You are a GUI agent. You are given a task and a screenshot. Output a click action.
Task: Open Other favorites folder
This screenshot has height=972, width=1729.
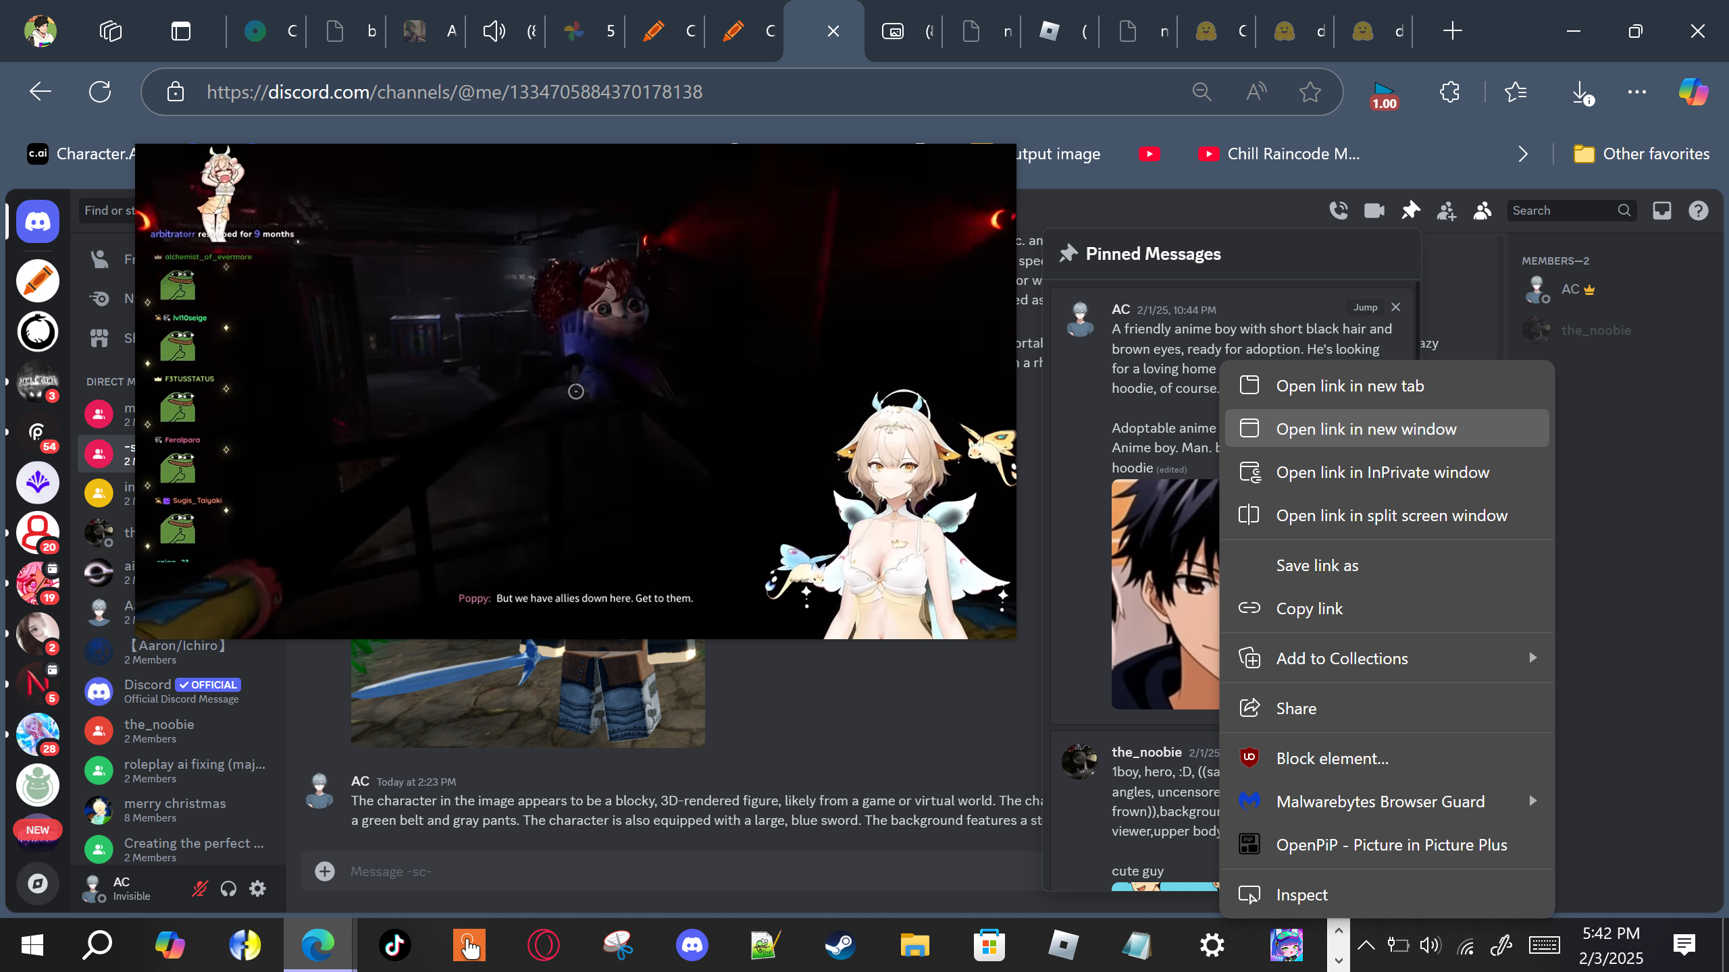(x=1641, y=154)
